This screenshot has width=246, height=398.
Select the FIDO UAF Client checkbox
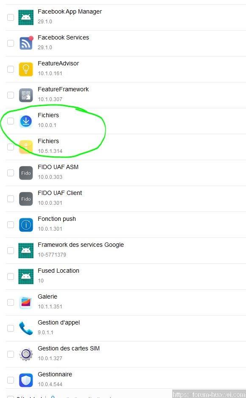[x=10, y=198]
